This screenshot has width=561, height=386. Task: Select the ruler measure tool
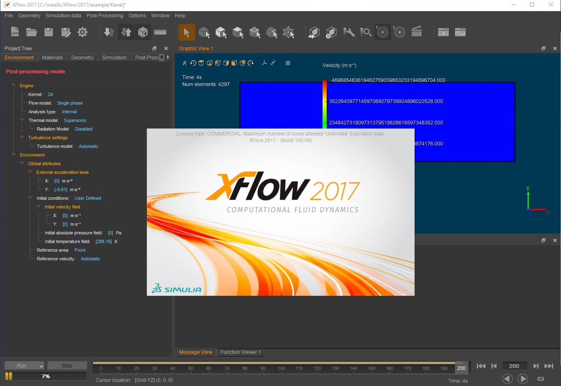160,32
